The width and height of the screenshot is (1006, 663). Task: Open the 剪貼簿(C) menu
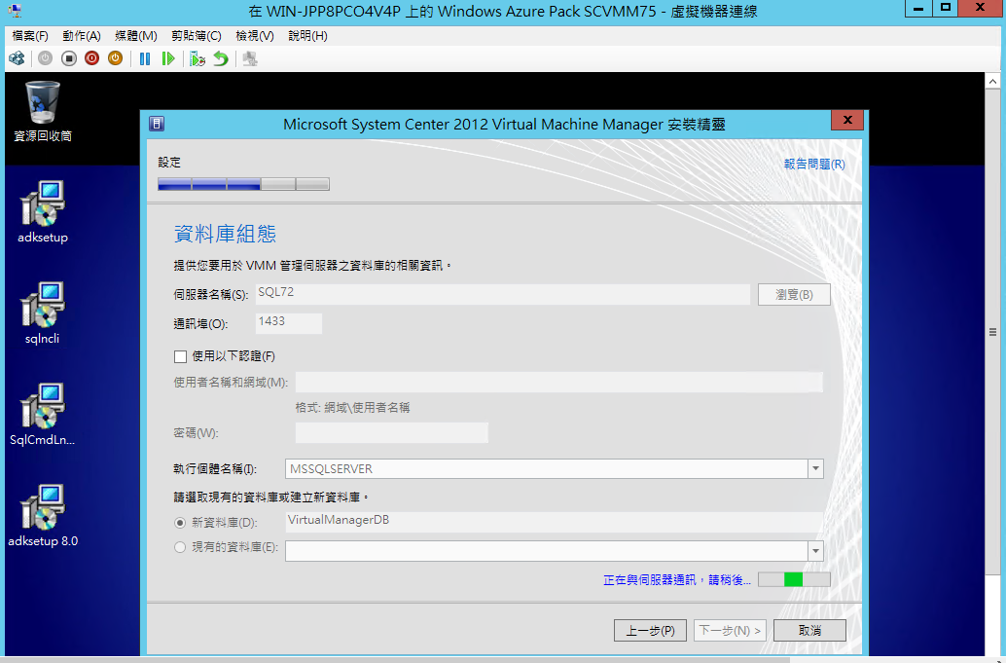pos(197,36)
